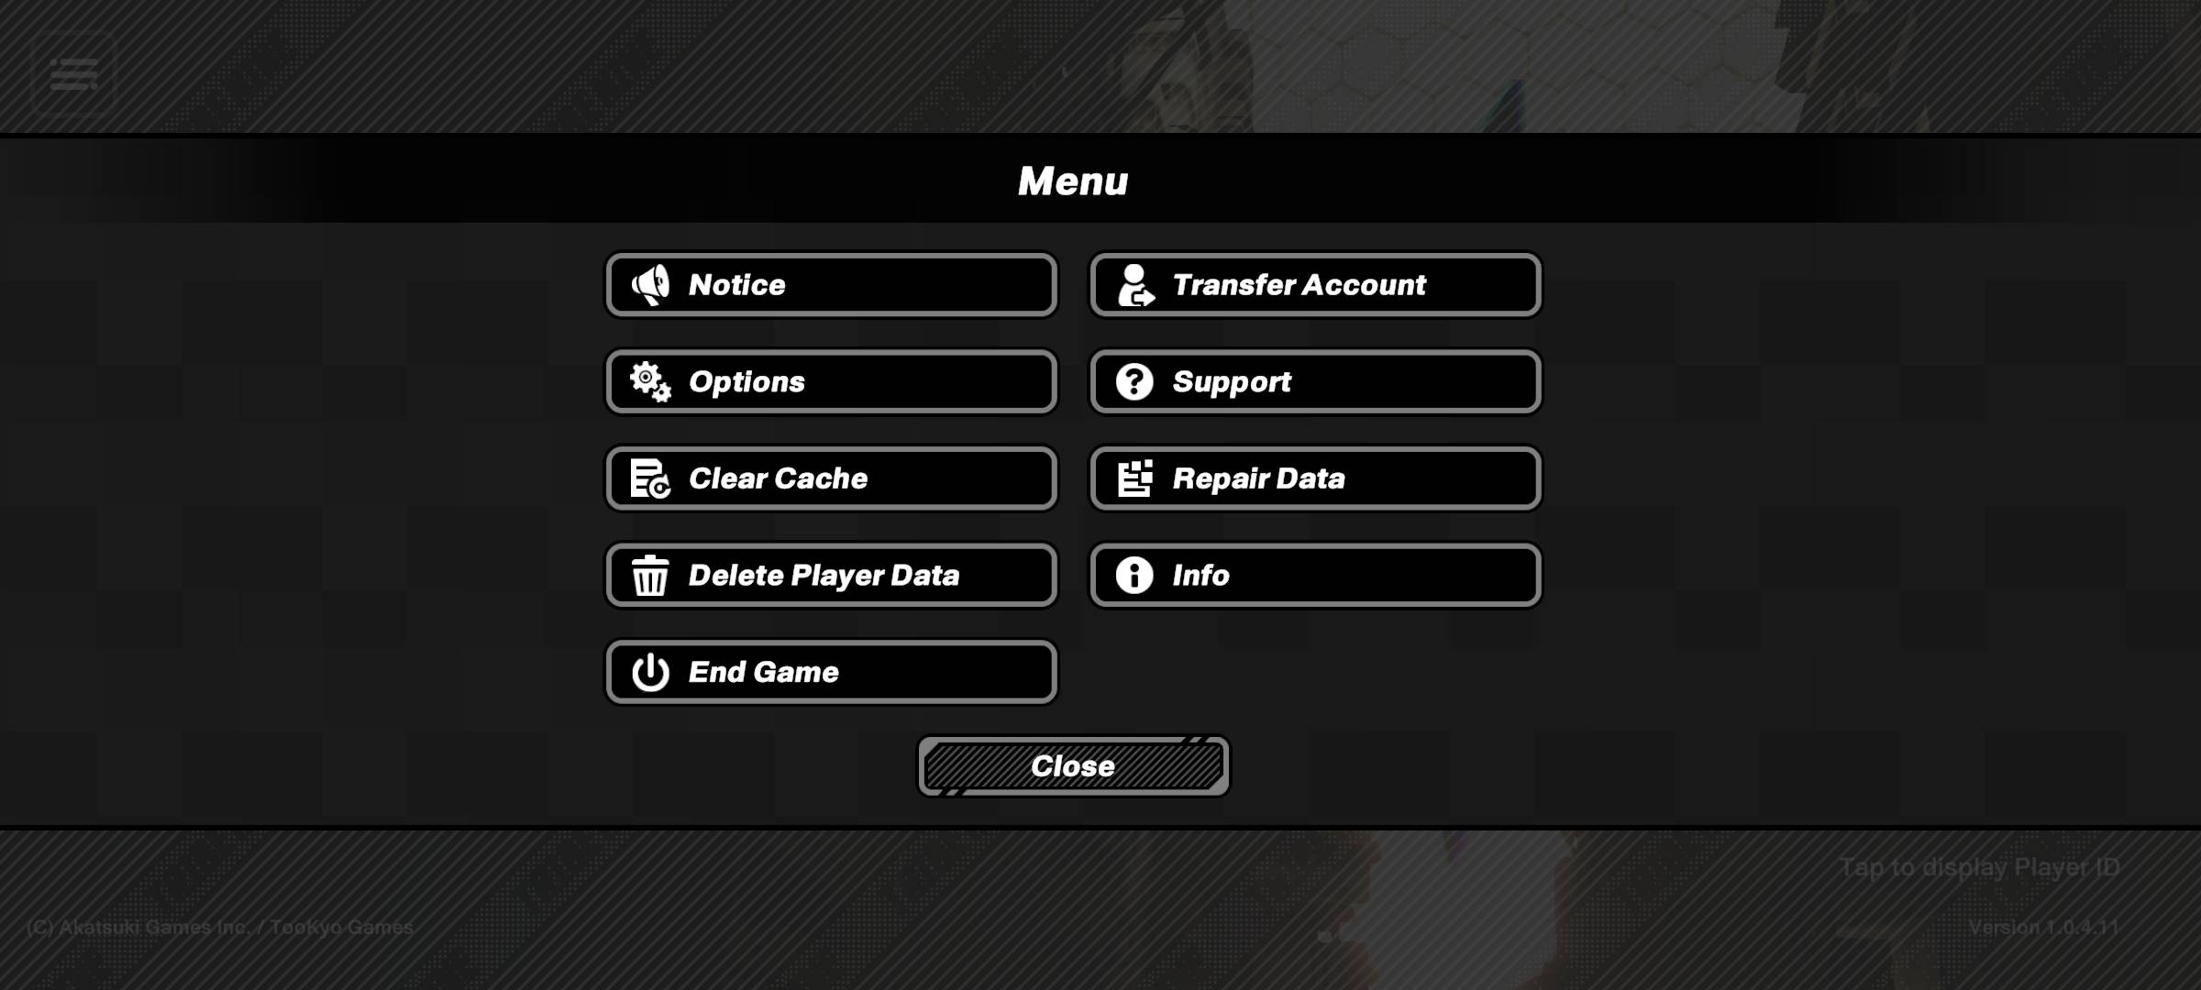Click the Delete Player Data trash icon
The height and width of the screenshot is (990, 2201).
[x=648, y=575]
